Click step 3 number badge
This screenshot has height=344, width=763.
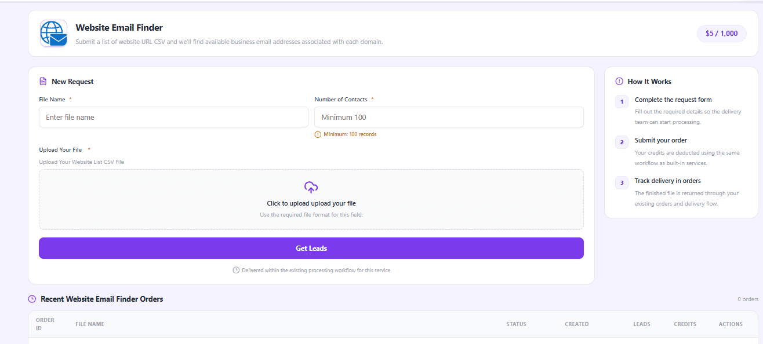622,183
